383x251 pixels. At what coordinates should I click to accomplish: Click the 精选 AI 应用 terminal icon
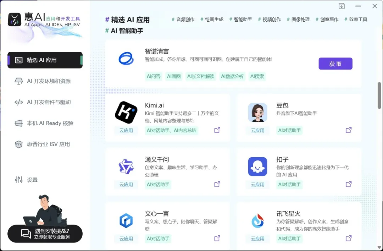19,60
